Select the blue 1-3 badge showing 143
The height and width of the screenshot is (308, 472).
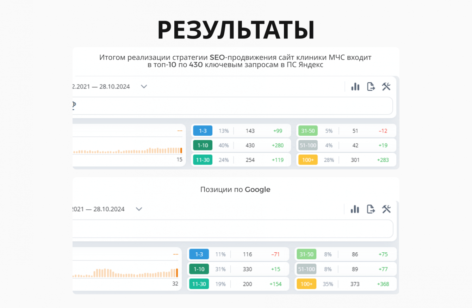click(x=203, y=131)
